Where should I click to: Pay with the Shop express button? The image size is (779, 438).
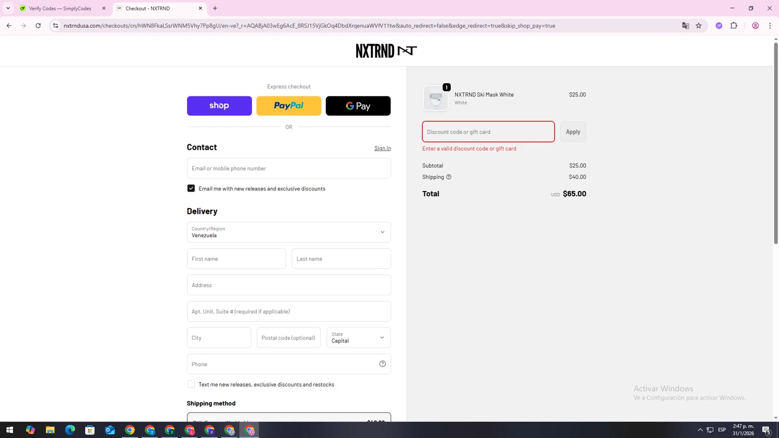pos(219,106)
